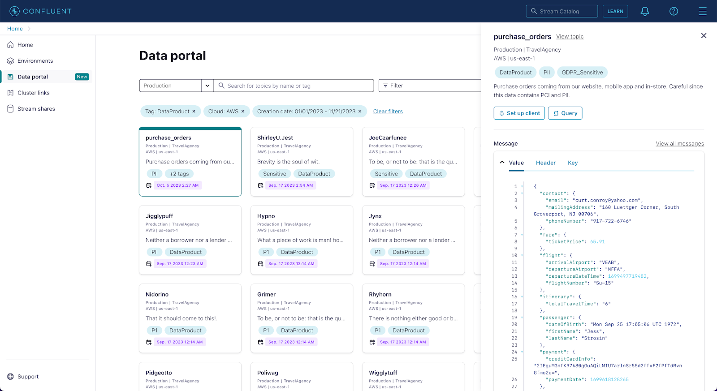Click the GDPR_Sensitive tag in panel
This screenshot has width=717, height=391.
click(x=583, y=73)
